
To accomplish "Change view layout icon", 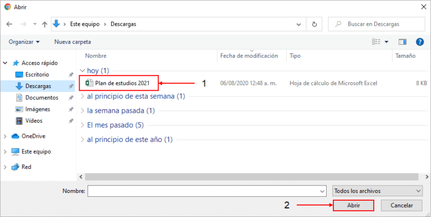I will [376, 41].
